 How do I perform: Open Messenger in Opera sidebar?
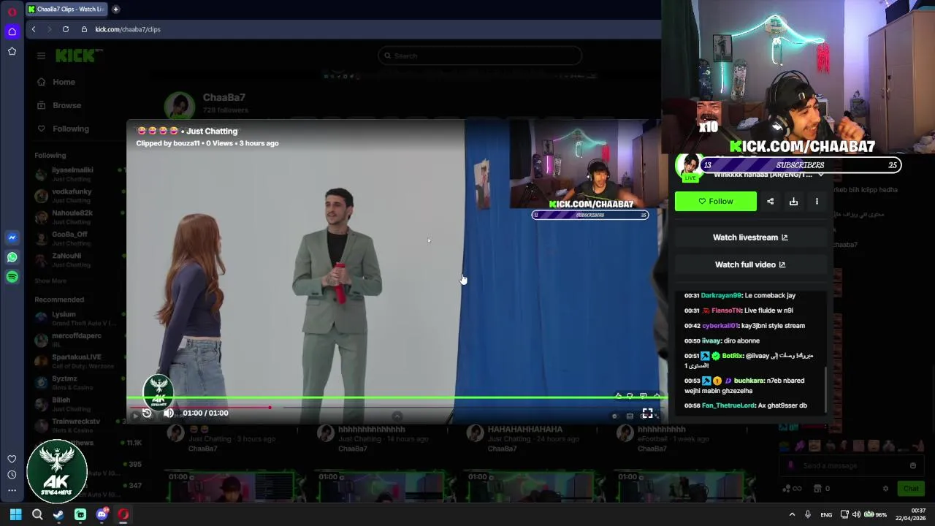(x=12, y=237)
